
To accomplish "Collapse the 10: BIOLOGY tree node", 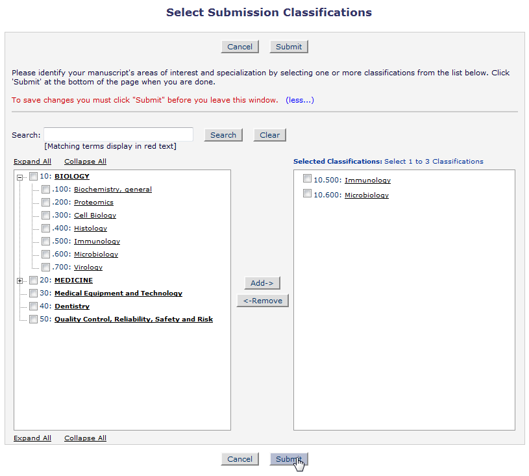I will [20, 177].
